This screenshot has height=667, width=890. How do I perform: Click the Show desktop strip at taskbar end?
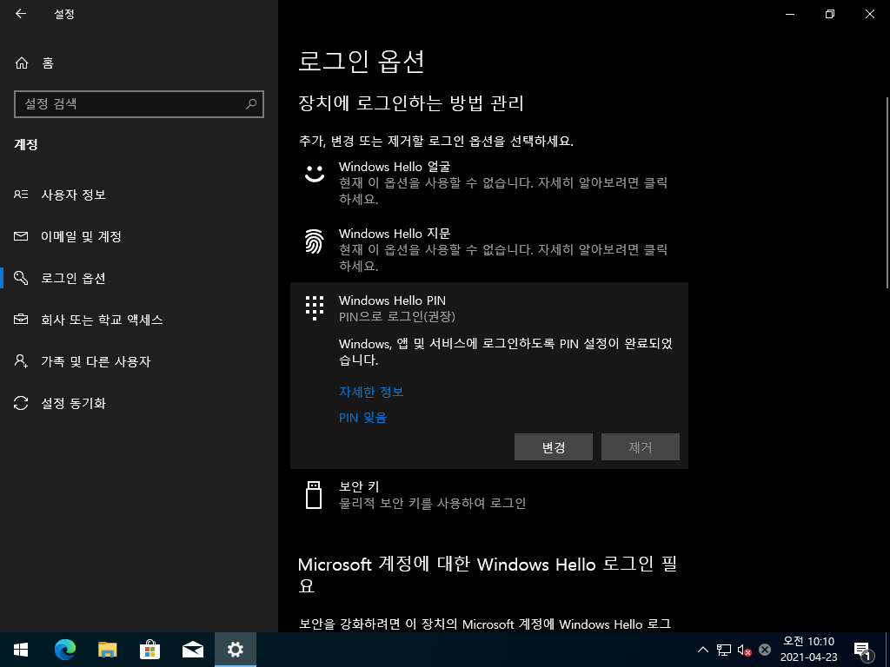(x=887, y=650)
